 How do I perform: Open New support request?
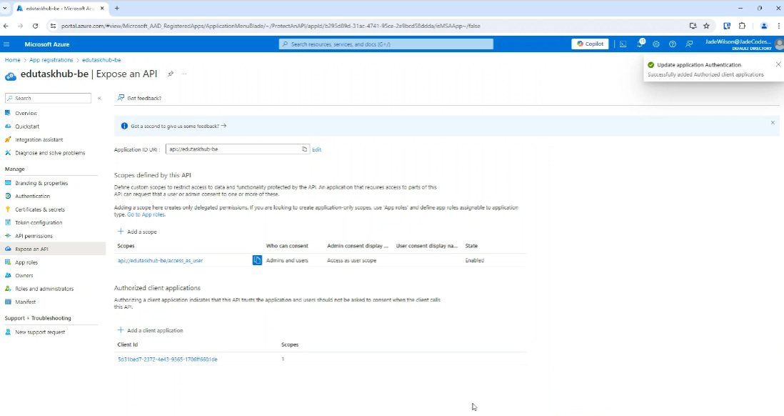pos(40,332)
